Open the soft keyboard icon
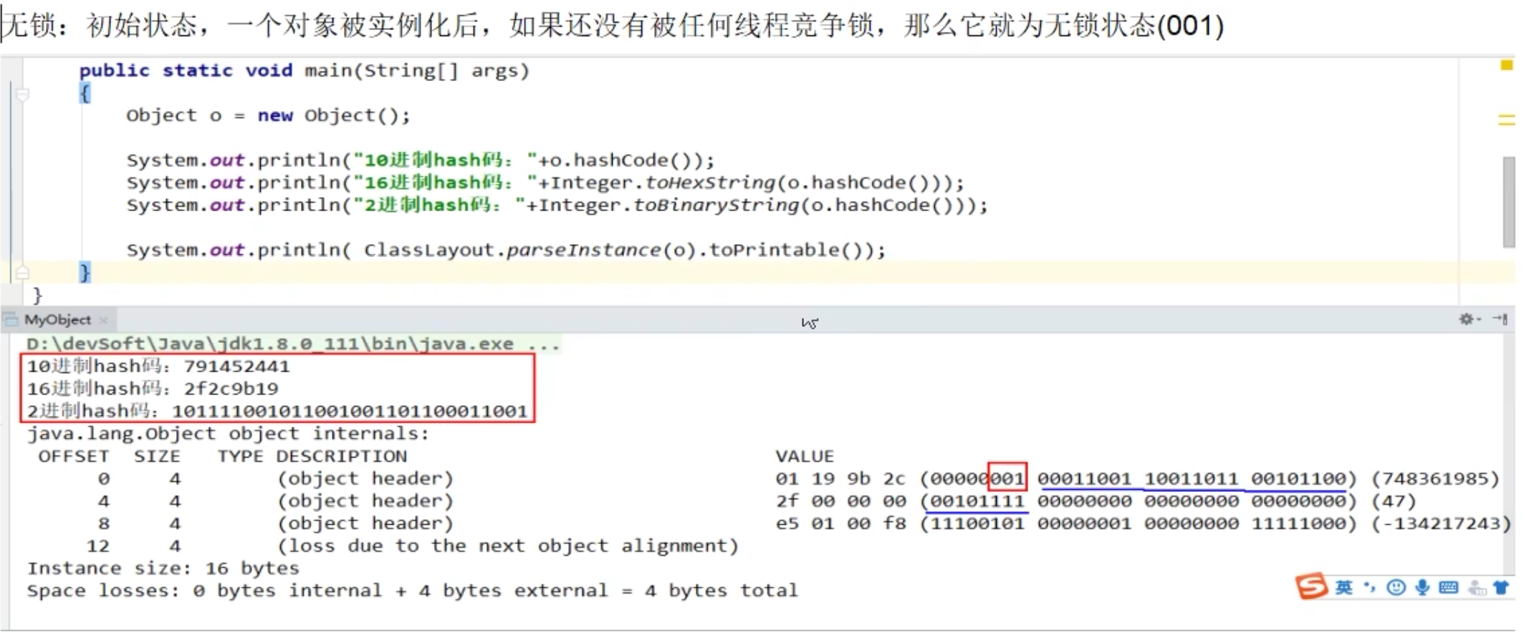Screen dimensions: 1524x633 pos(1448,588)
